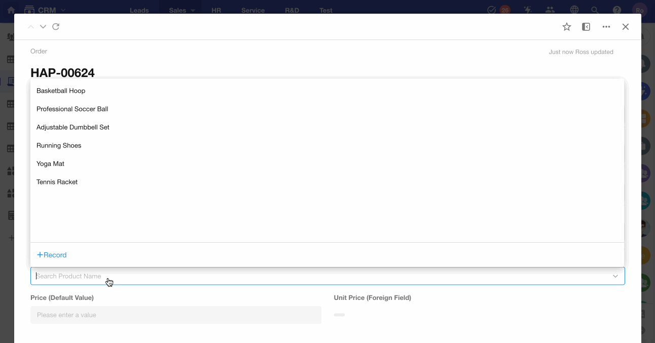Collapse the product name dropdown chevron
Screen dimensions: 655x343
(x=615, y=276)
